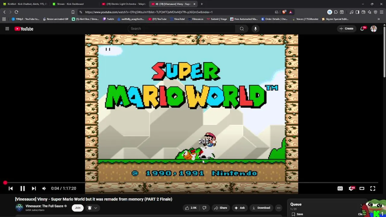
Task: Expand the channel notification bell dropdown
Action: point(92,208)
